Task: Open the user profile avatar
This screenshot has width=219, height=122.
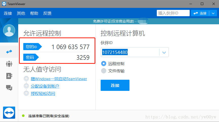Action: [9, 30]
